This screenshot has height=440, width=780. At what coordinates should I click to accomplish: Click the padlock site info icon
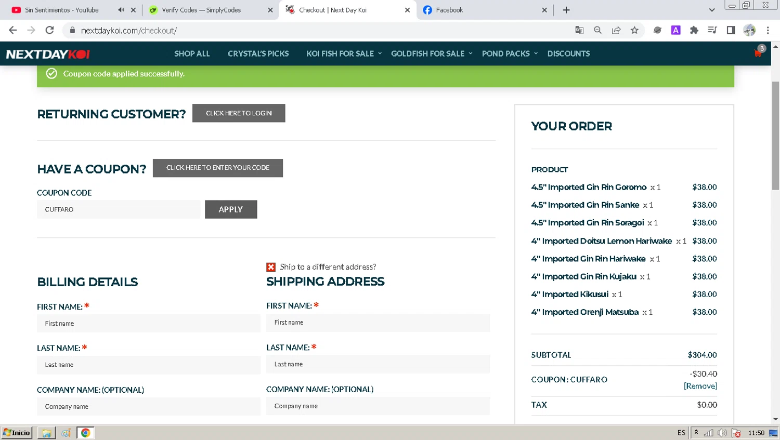(x=72, y=30)
